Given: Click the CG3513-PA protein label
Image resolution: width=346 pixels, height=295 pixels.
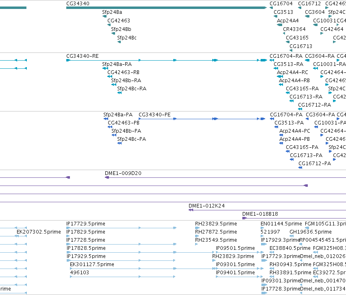Looking at the screenshot, I should [289, 123].
